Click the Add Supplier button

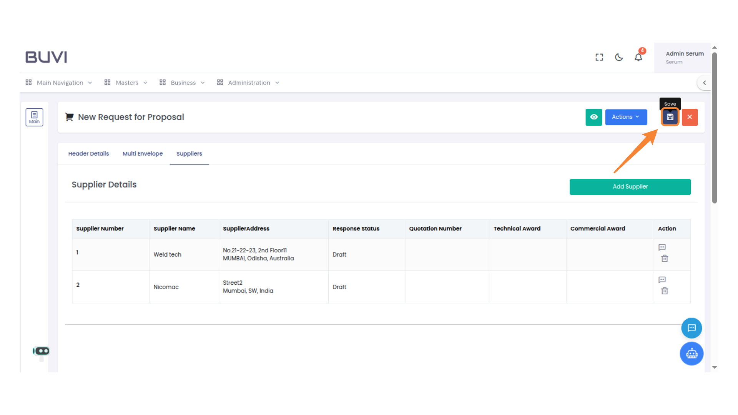[x=630, y=187]
